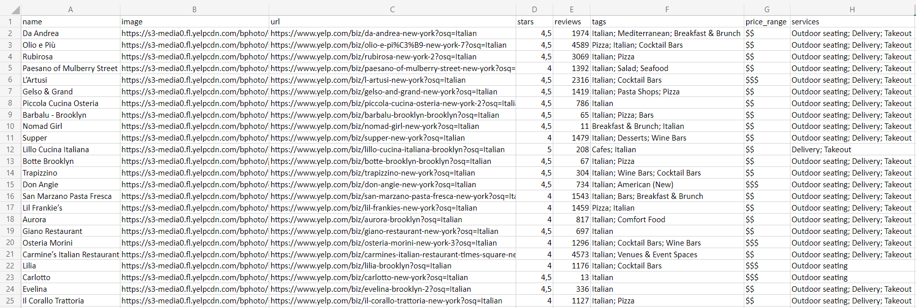Select the 'Da Andrea' name cell

70,33
